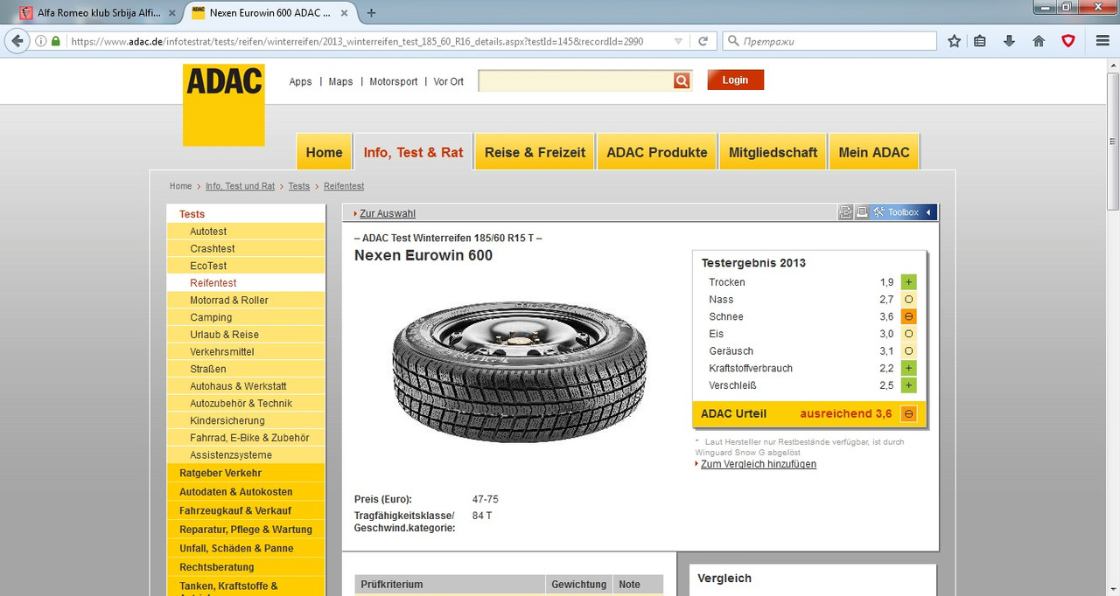Open EcoTest in the sidebar

[x=246, y=266]
